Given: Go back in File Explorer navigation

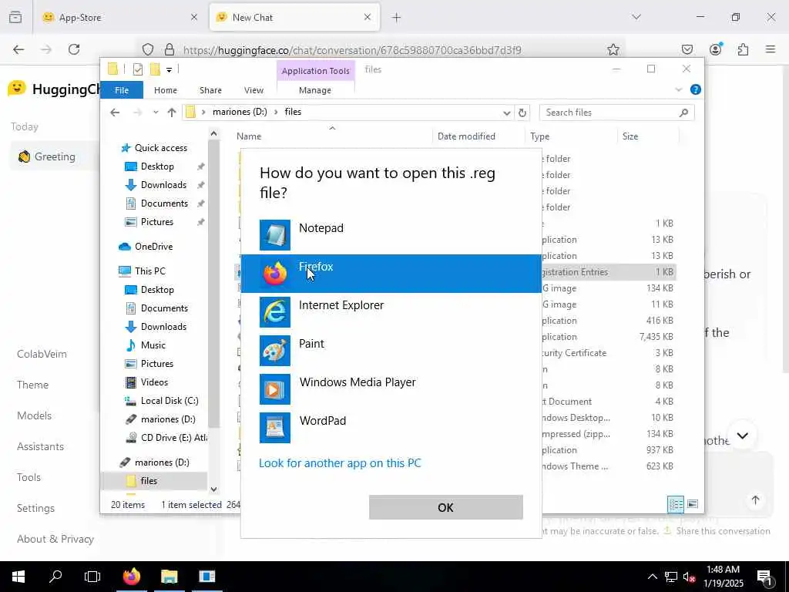Looking at the screenshot, I should 116,113.
